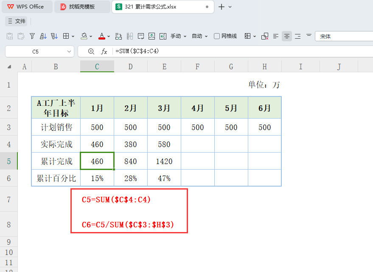This screenshot has height=272, width=373.
Task: Open the cell style dropdown arrow
Action: pyautogui.click(x=255, y=37)
